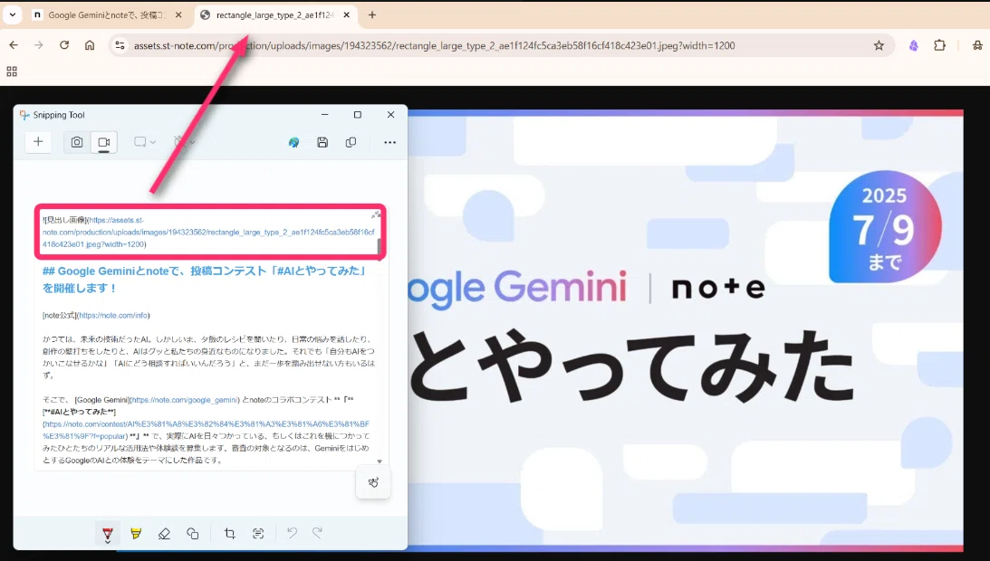Image resolution: width=990 pixels, height=561 pixels.
Task: Switch to Google Geminiとnote browser tab
Action: pos(106,15)
